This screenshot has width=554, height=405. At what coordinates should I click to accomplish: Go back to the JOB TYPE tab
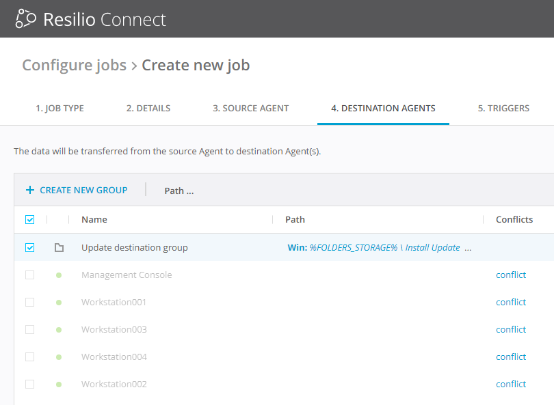click(60, 108)
